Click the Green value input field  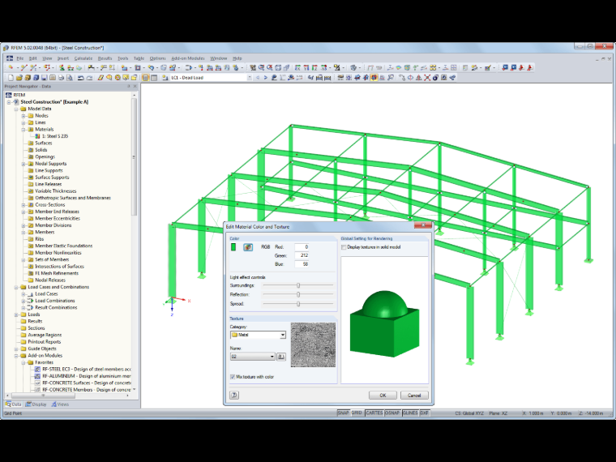coord(302,255)
